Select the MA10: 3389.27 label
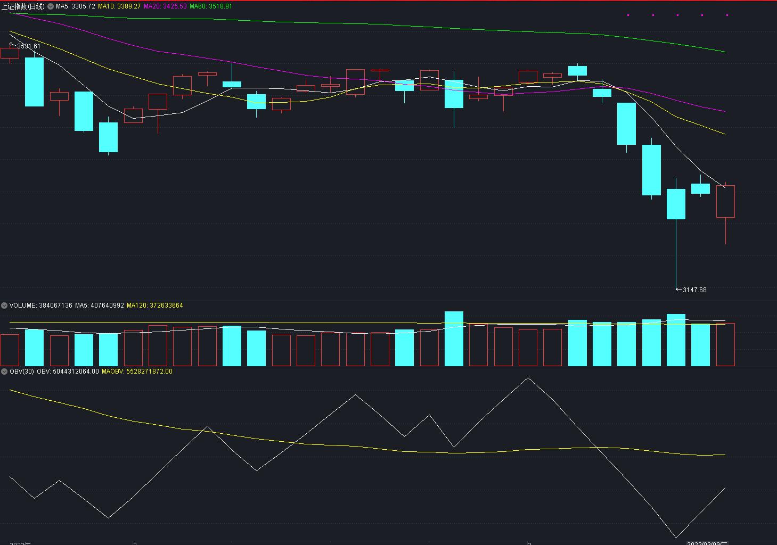The image size is (777, 545). (x=119, y=6)
